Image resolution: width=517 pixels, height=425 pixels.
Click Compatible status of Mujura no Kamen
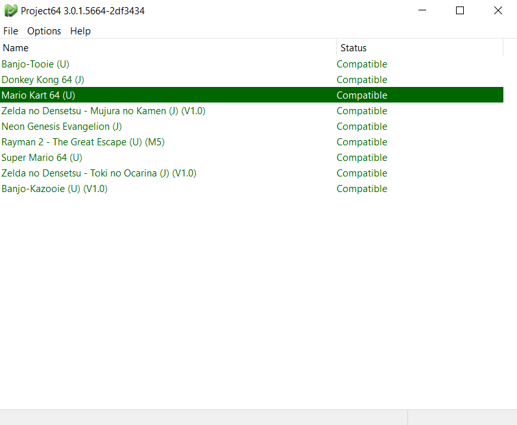click(x=362, y=111)
